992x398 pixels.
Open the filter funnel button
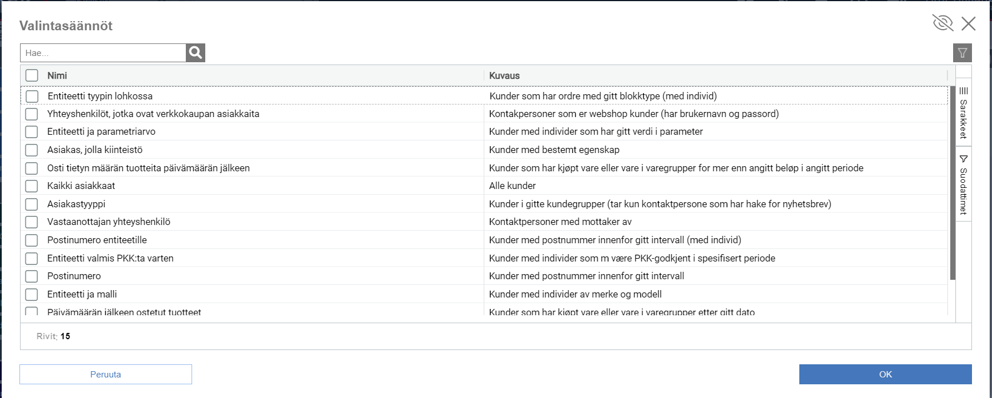pos(962,53)
